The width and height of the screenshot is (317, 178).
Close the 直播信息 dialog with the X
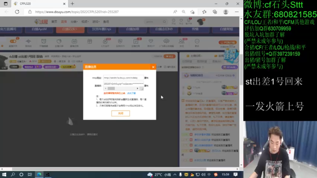pyautogui.click(x=153, y=67)
